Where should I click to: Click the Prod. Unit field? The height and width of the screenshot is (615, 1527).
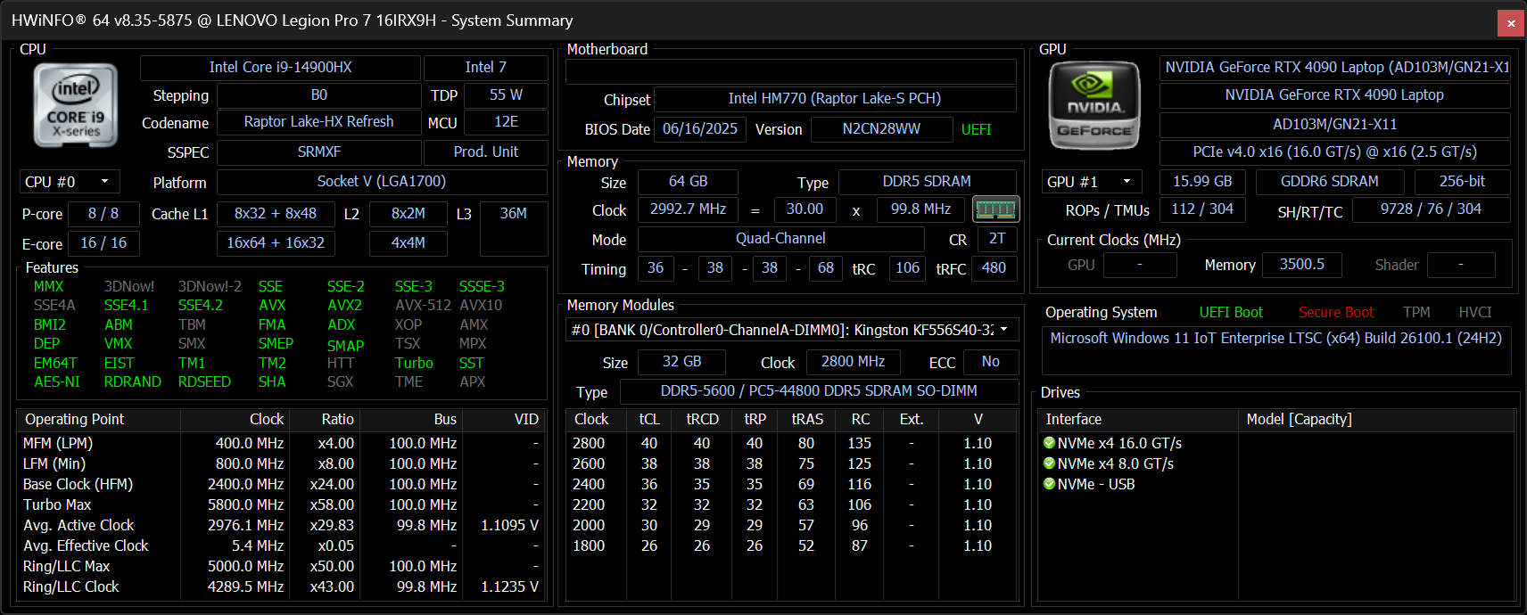pyautogui.click(x=485, y=152)
